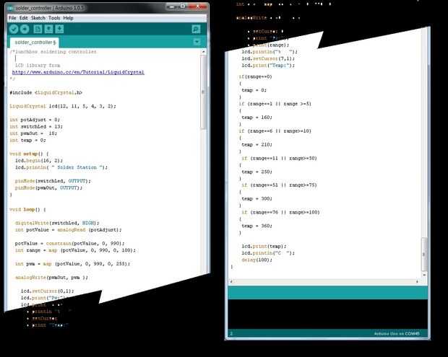Click the 'void loop() {' line

point(27,210)
